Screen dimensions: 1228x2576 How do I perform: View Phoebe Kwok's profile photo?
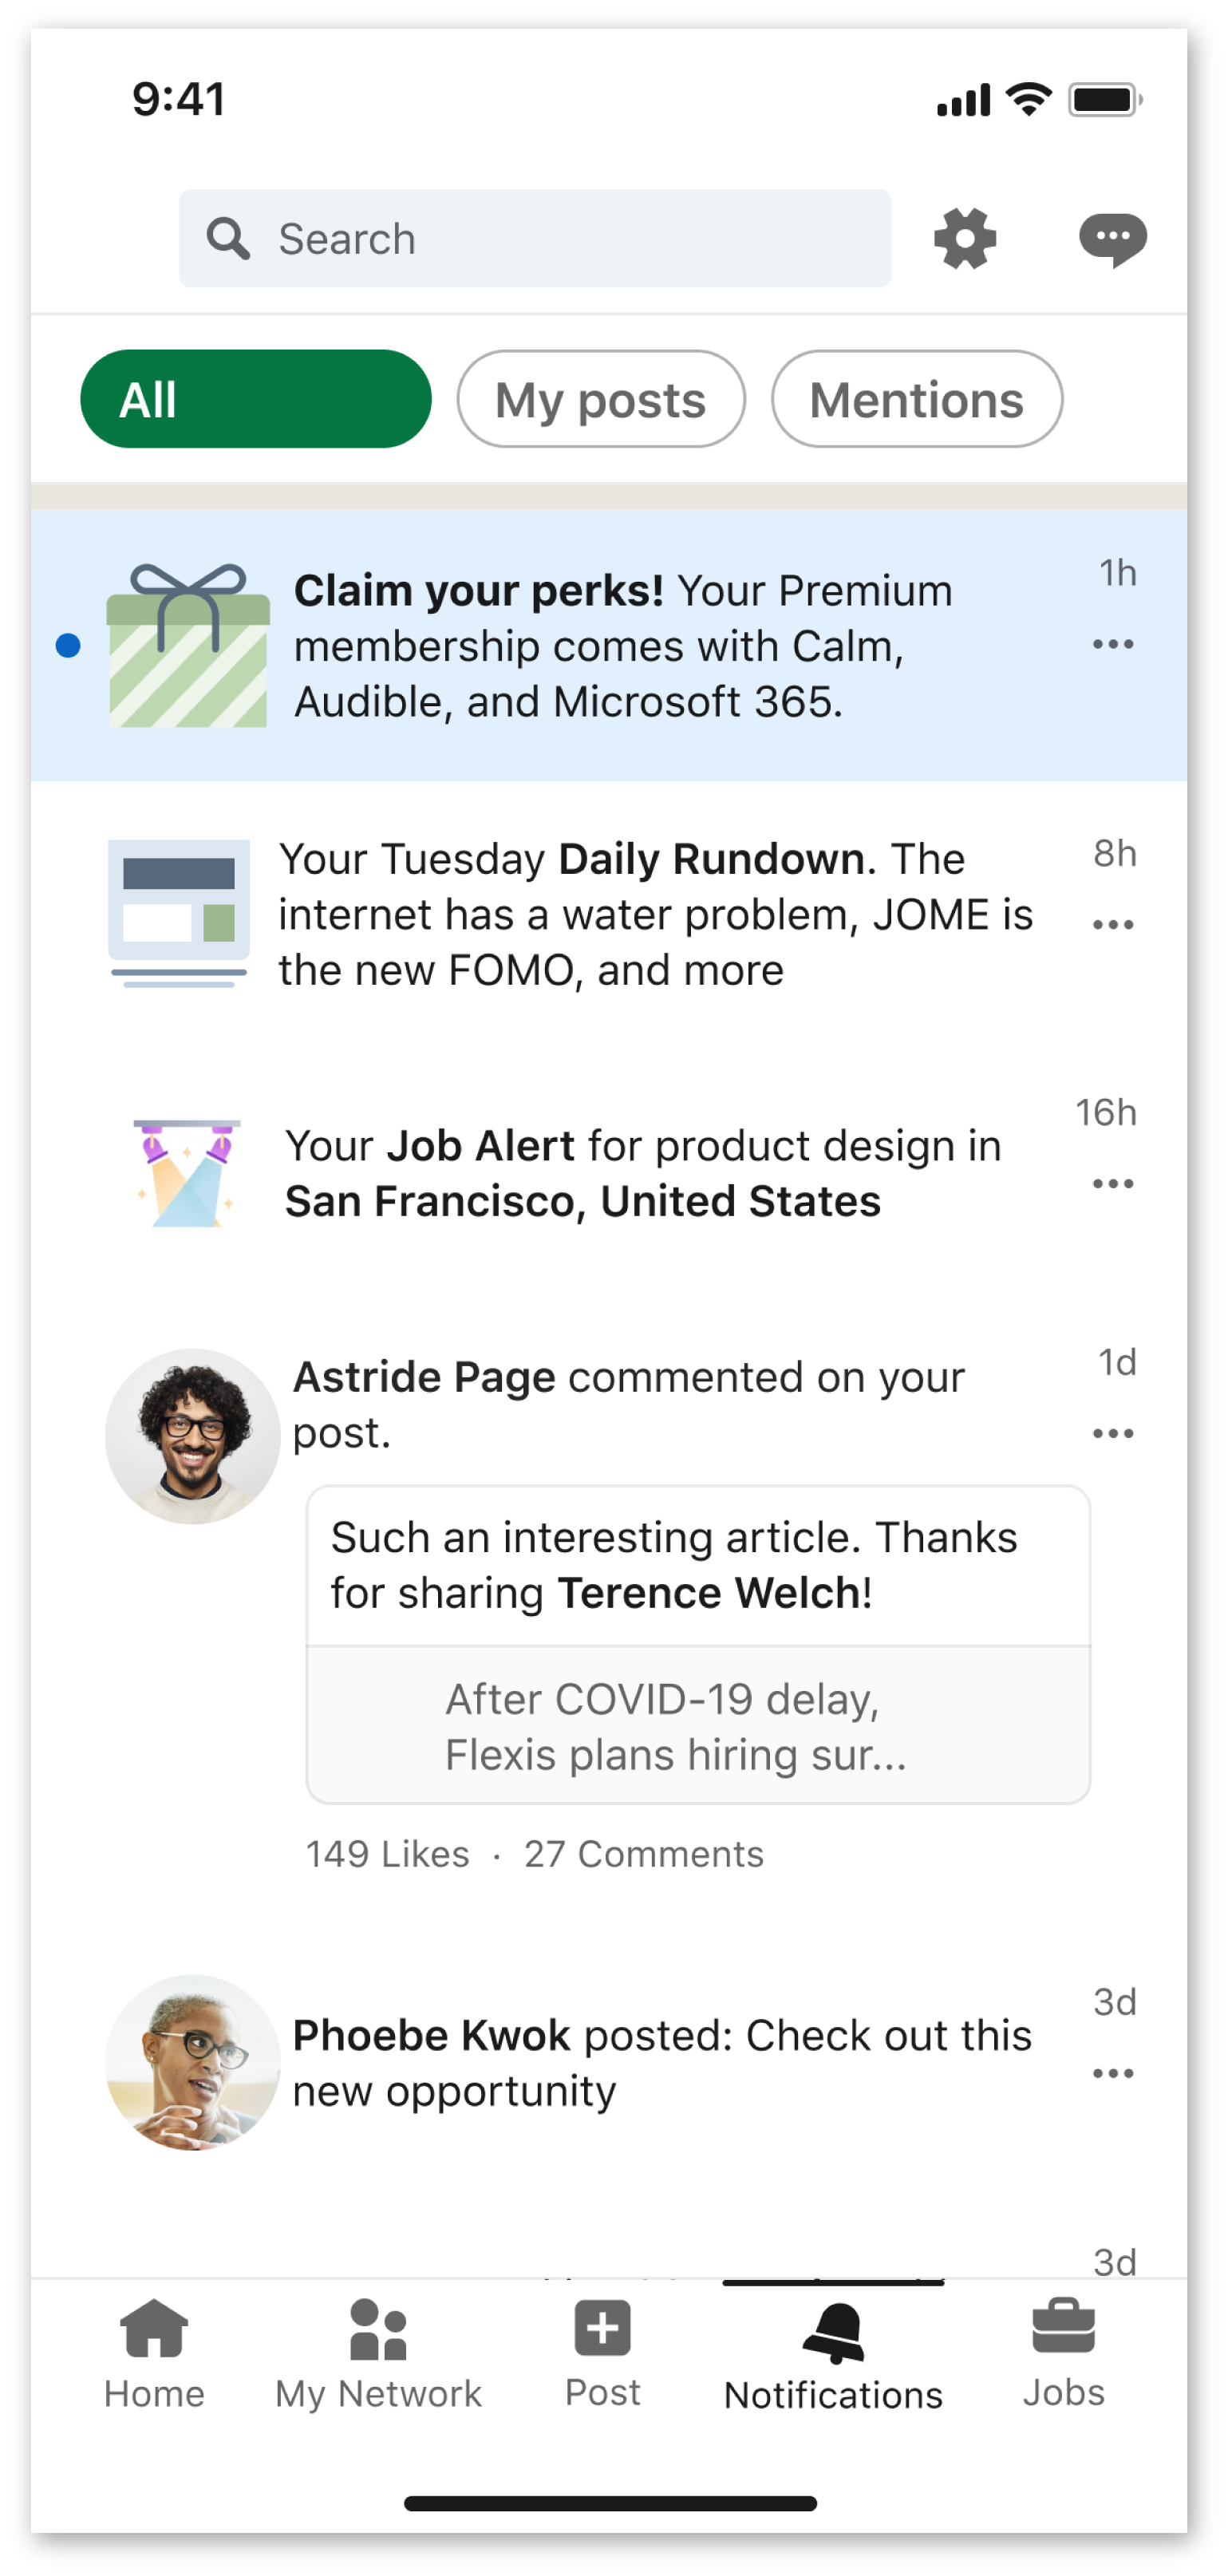tap(193, 2063)
